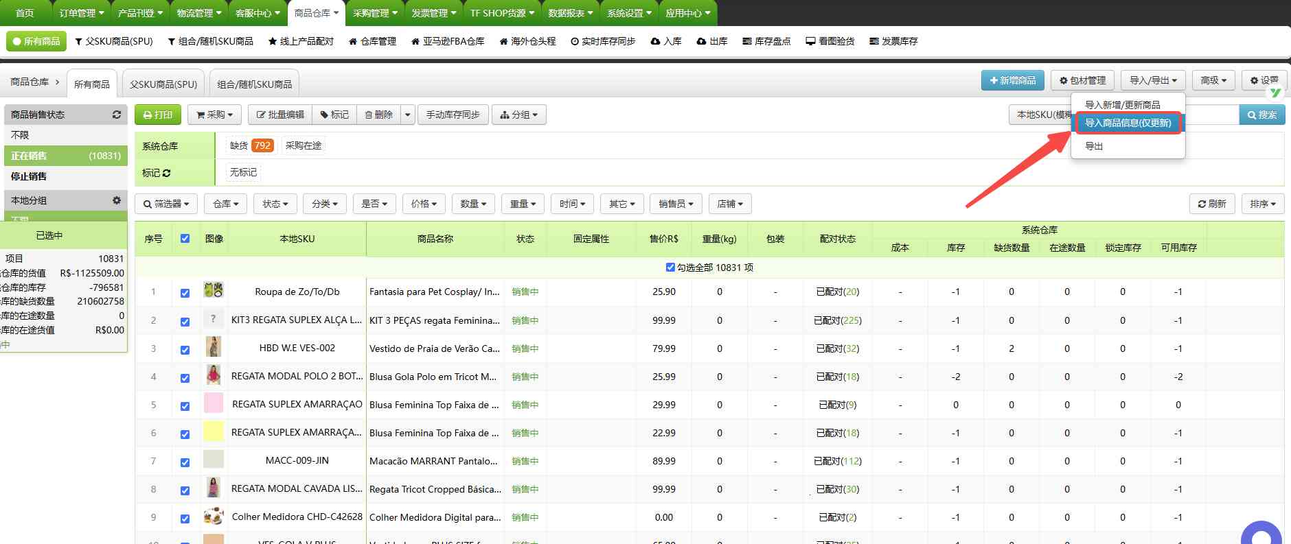Open 父SKU商品(SPU) in the green toolbar
Screen dimensions: 1291x544
114,41
